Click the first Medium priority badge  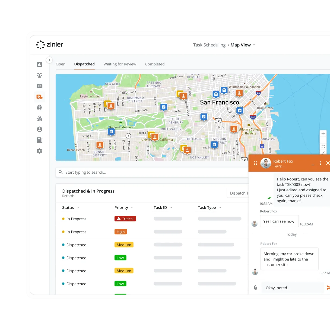pyautogui.click(x=124, y=245)
